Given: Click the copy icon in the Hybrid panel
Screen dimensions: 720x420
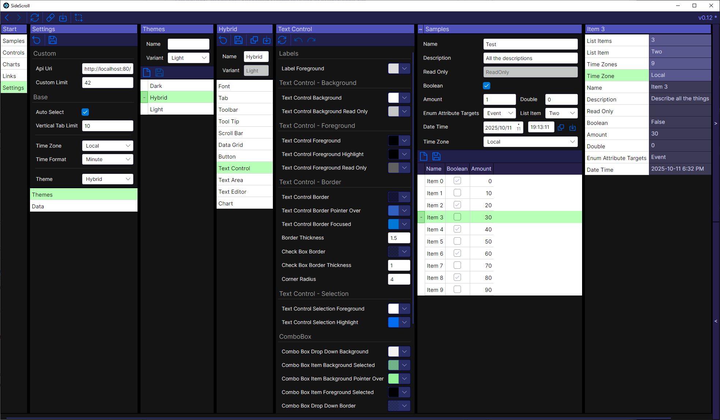Looking at the screenshot, I should pyautogui.click(x=254, y=40).
